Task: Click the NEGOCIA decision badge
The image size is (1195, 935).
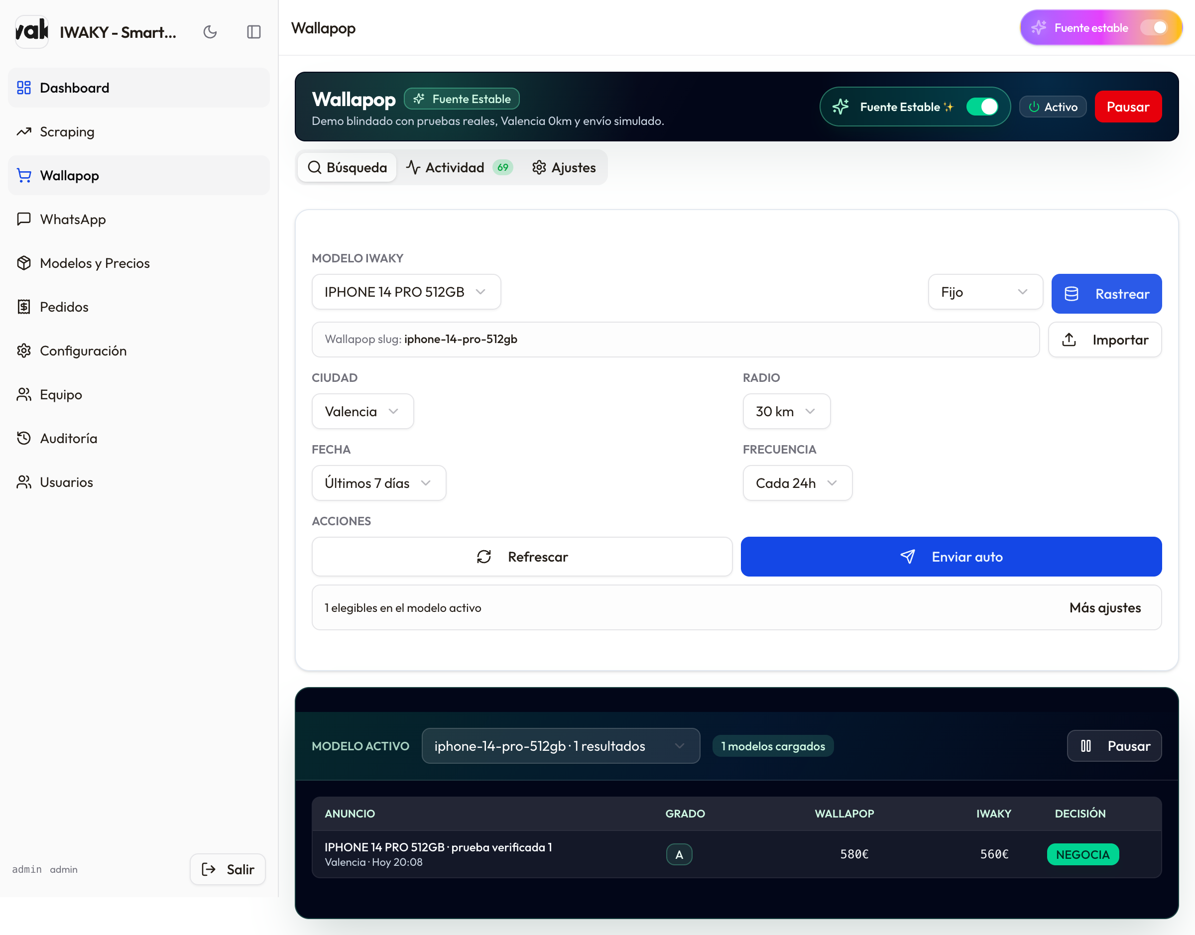Action: [x=1083, y=854]
